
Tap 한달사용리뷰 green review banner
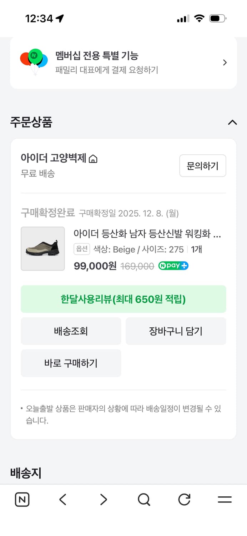[x=123, y=299]
